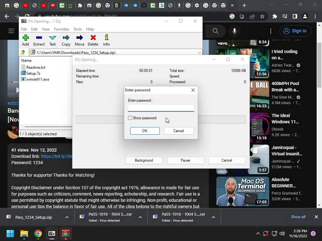Open the Chrome tab search chevron

coord(271,4)
